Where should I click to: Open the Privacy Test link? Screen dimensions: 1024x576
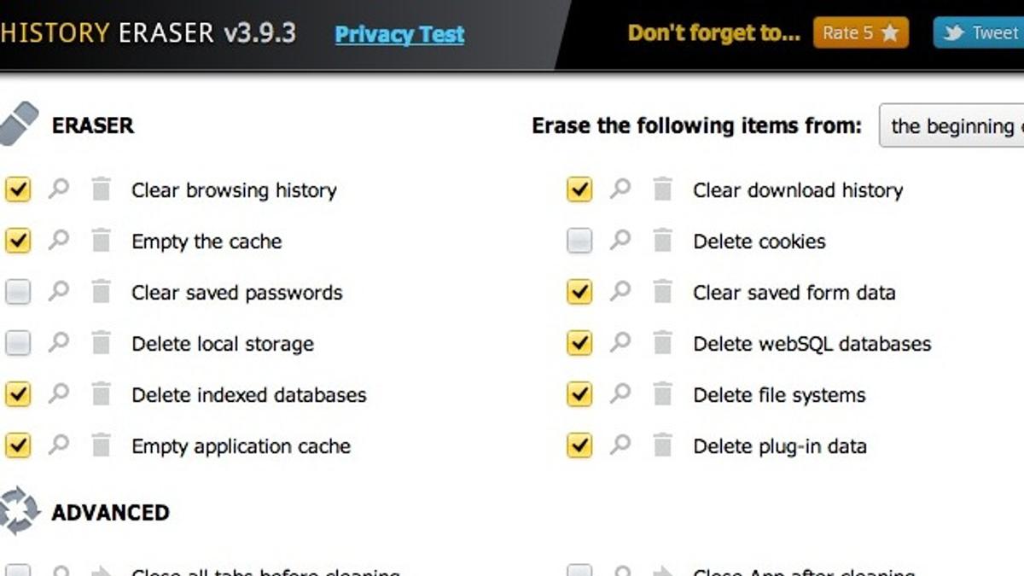[x=399, y=34]
